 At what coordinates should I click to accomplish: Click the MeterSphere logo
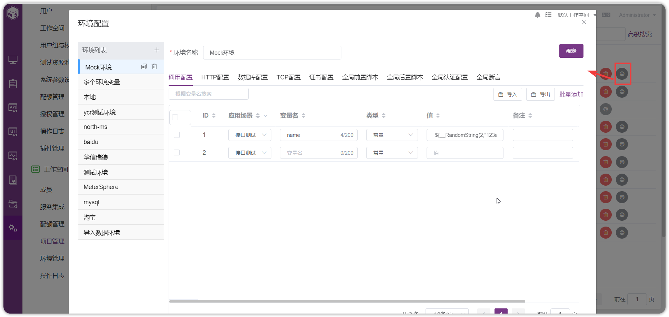click(x=13, y=13)
